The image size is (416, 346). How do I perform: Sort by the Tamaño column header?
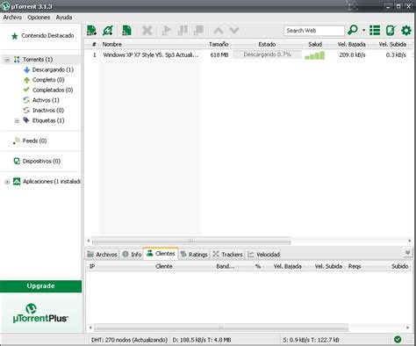219,44
